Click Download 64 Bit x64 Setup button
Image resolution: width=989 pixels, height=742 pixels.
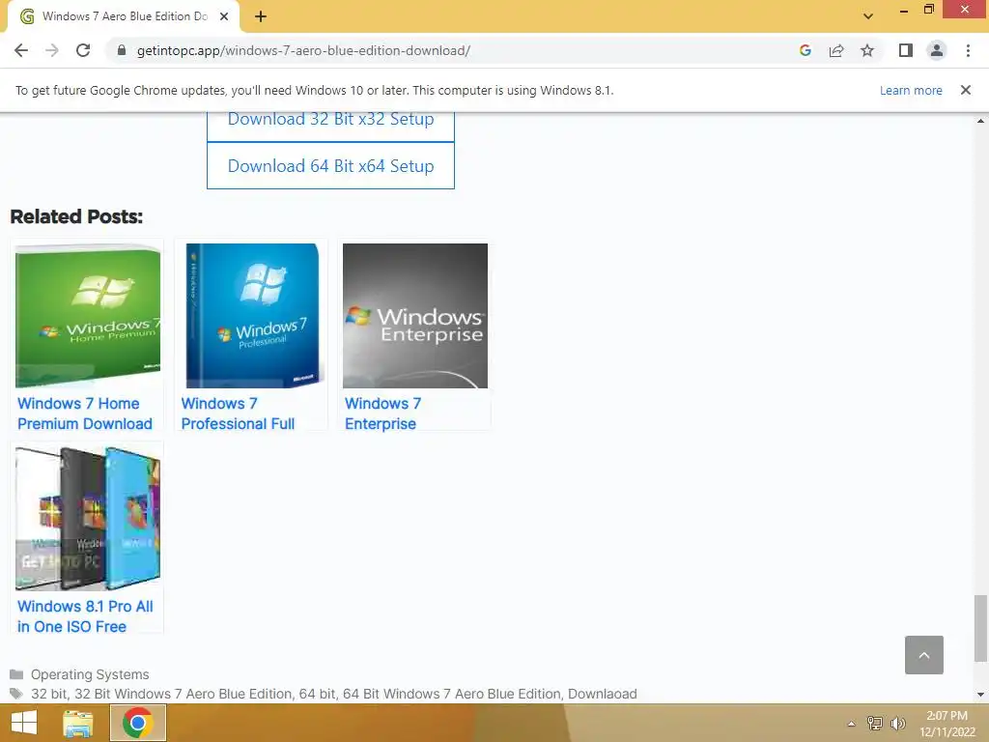pyautogui.click(x=330, y=165)
